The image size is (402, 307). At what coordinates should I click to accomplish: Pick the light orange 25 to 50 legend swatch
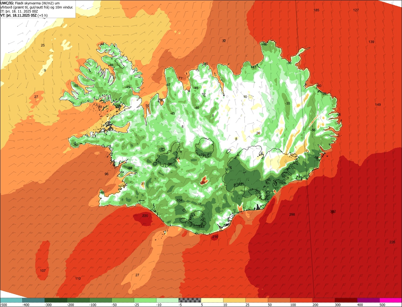click(257, 300)
